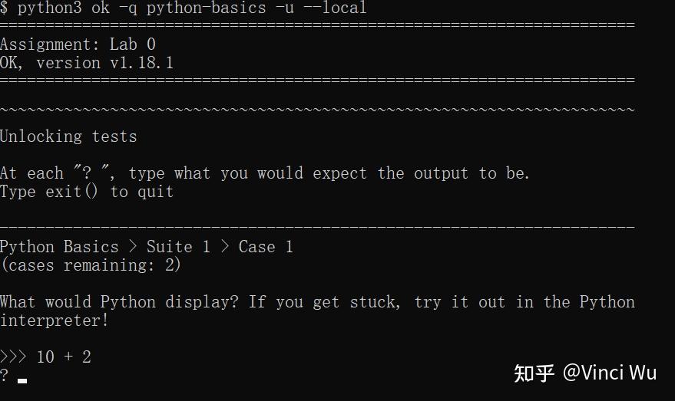The height and width of the screenshot is (401, 675).
Task: Click the row of tildes above Unlocking tests
Action: pos(317,110)
